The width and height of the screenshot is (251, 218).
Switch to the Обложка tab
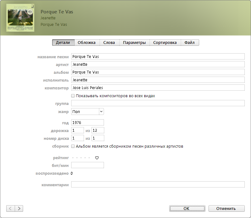tap(86, 43)
